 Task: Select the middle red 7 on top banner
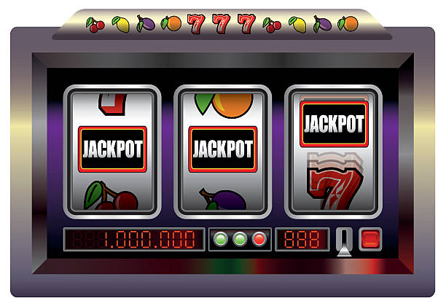[x=222, y=23]
